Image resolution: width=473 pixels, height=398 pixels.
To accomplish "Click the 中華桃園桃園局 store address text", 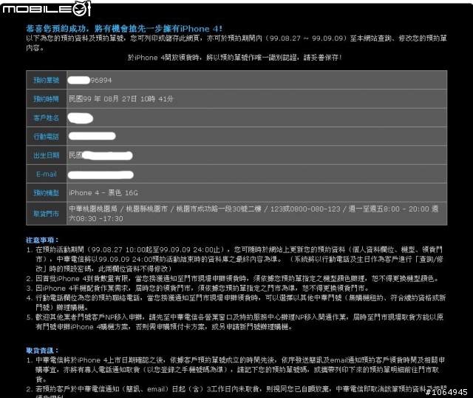I will coord(253,214).
